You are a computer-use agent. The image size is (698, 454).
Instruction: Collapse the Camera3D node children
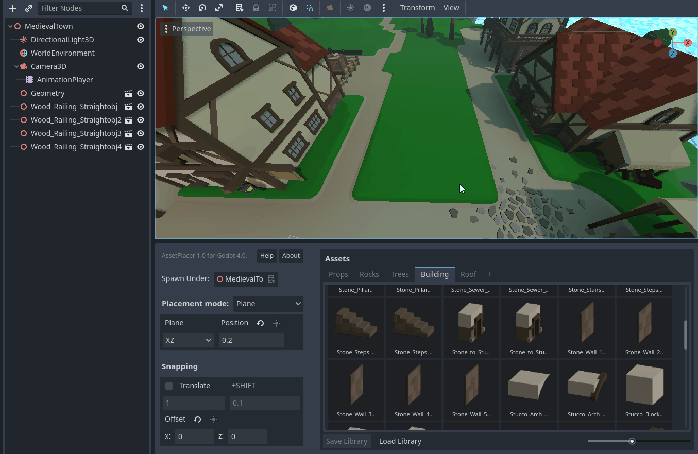[x=16, y=66]
